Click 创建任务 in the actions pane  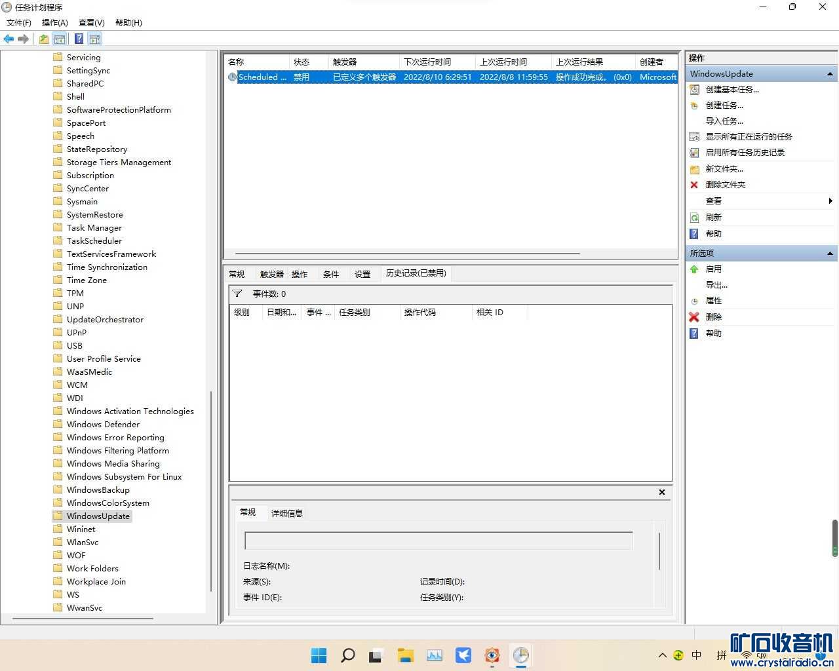pyautogui.click(x=724, y=105)
